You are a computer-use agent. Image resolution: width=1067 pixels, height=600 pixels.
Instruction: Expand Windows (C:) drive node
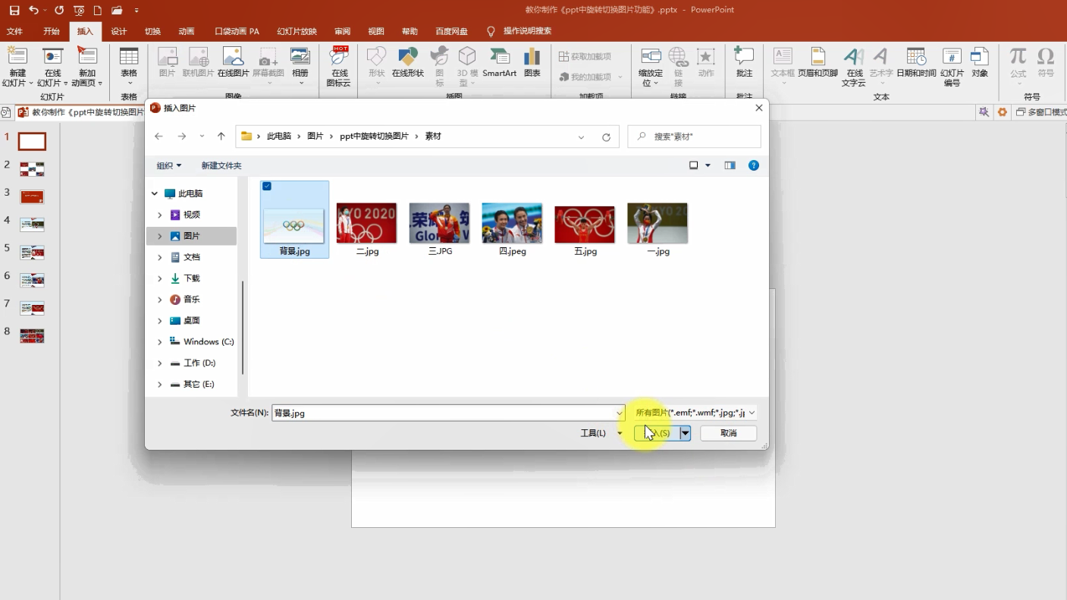(160, 342)
